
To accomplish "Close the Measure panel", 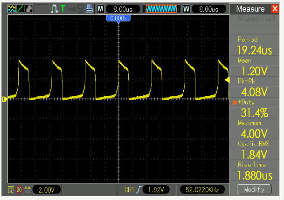I will (x=275, y=9).
